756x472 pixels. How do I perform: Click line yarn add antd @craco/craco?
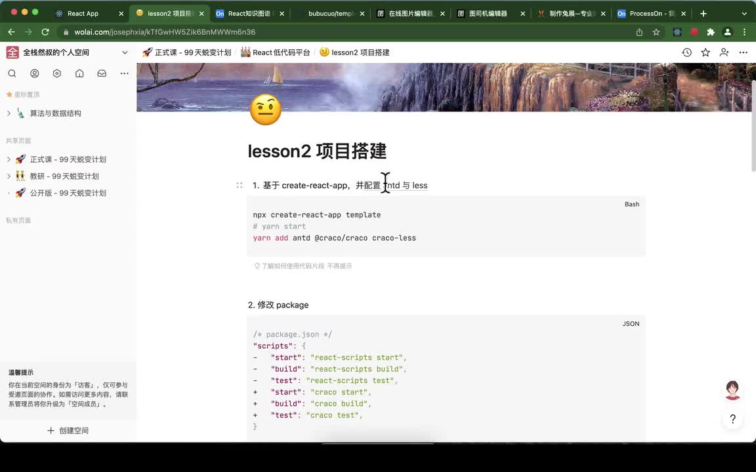pos(334,238)
